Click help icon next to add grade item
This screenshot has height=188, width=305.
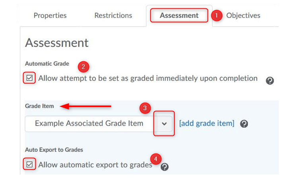244,124
